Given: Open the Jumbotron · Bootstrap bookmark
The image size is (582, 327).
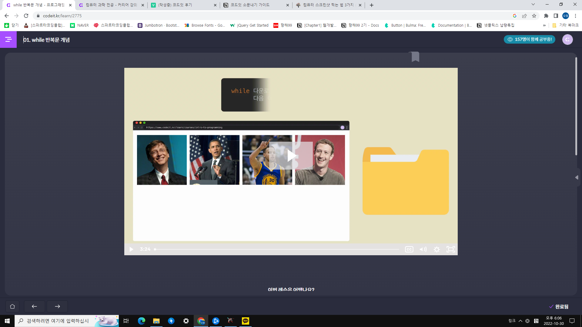Looking at the screenshot, I should [x=159, y=25].
